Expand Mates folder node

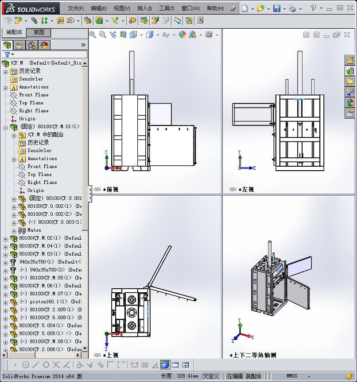[x=14, y=231]
